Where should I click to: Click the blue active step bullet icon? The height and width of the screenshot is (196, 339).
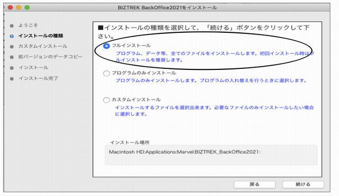click(x=12, y=36)
